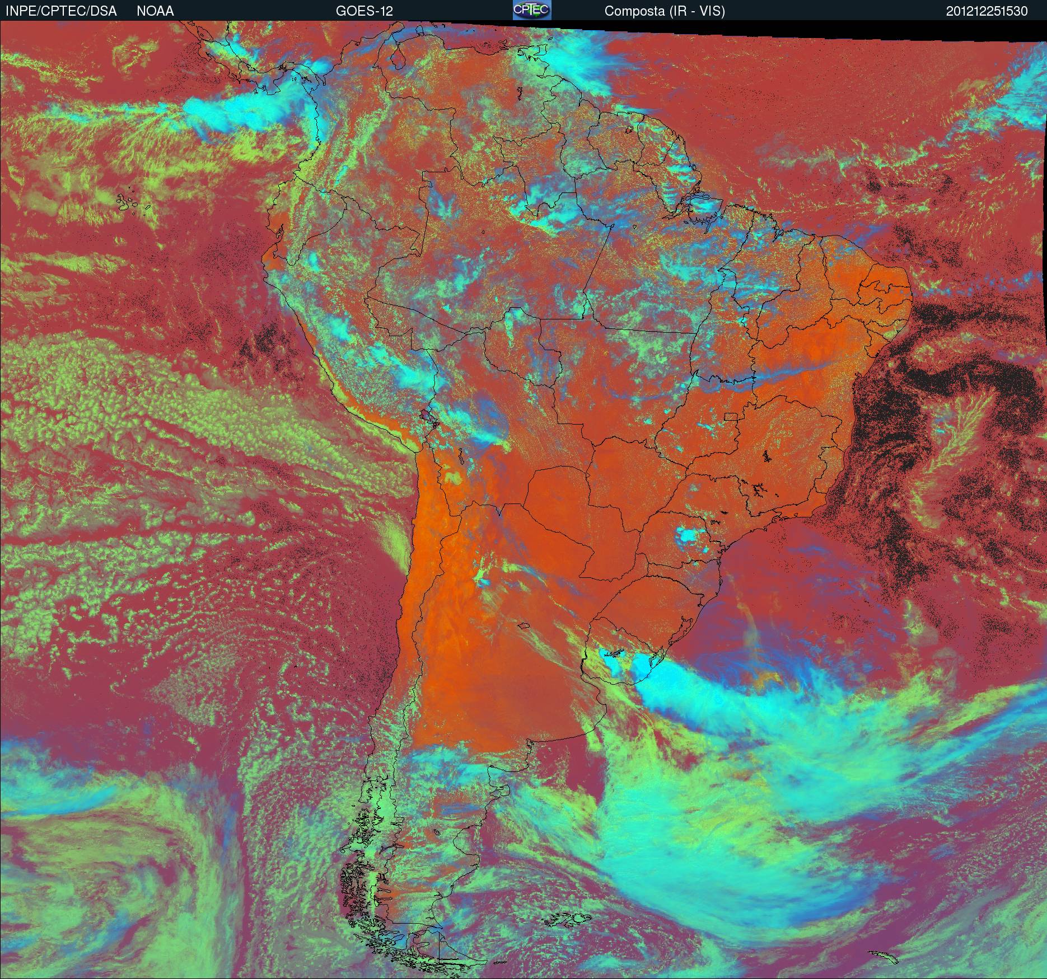
Task: Click the '201212251530' timestamp
Action: (x=987, y=11)
